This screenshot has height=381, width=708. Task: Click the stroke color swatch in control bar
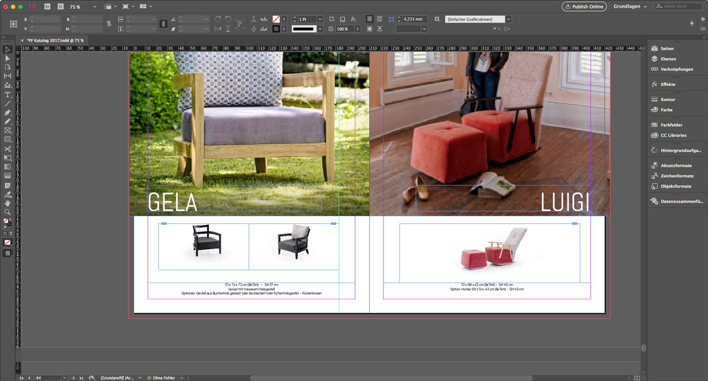tap(276, 29)
